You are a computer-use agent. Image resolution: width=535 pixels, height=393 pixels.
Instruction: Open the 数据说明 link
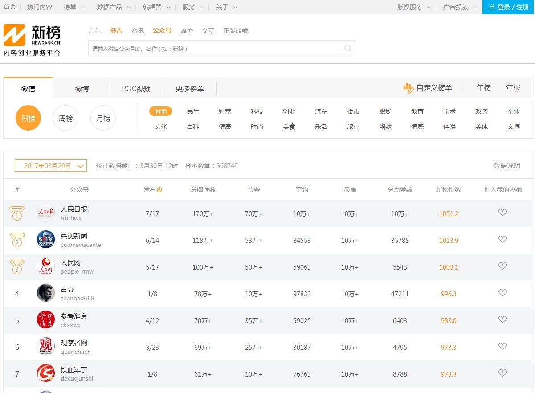(507, 165)
